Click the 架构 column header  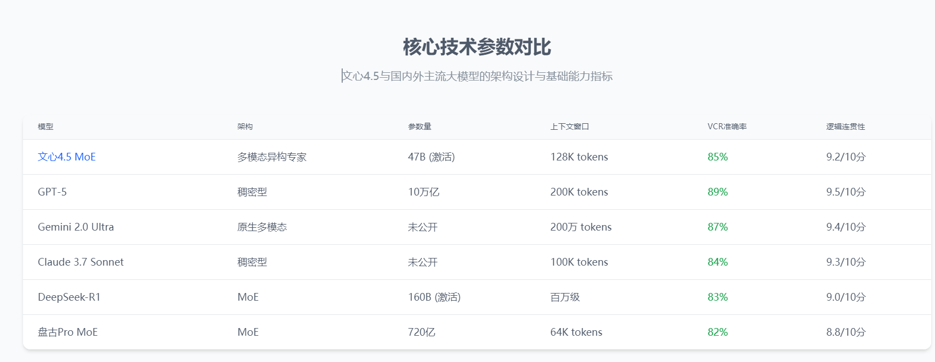tap(245, 127)
